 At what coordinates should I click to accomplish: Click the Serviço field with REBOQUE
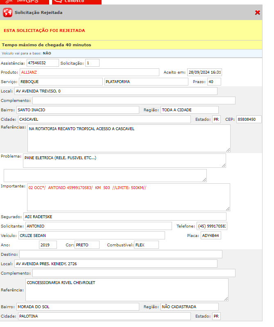(x=60, y=82)
